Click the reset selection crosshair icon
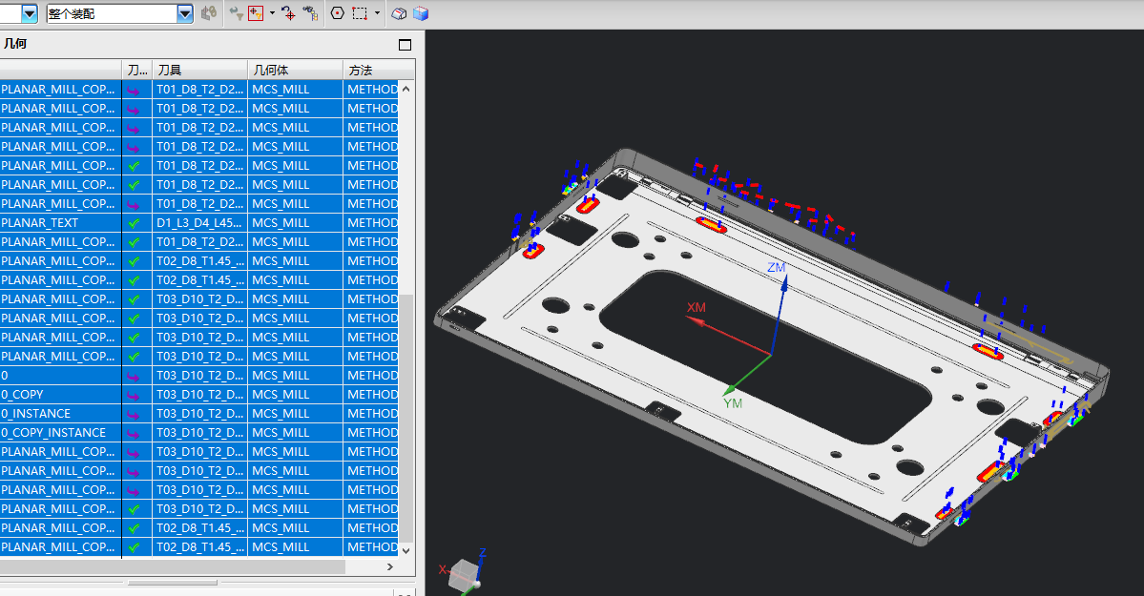 (289, 13)
